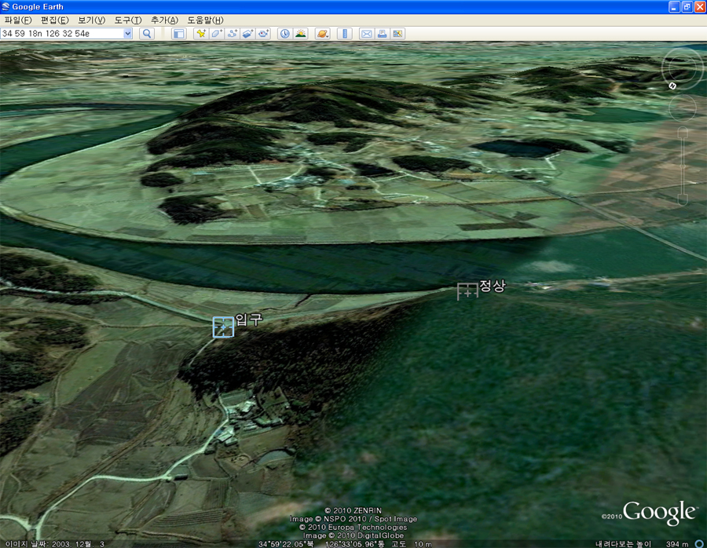The height and width of the screenshot is (548, 707).
Task: Toggle the sidebar panel icon
Action: [x=178, y=34]
